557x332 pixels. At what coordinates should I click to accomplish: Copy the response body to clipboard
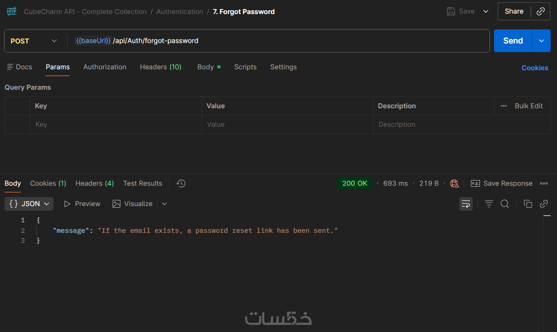coord(528,204)
